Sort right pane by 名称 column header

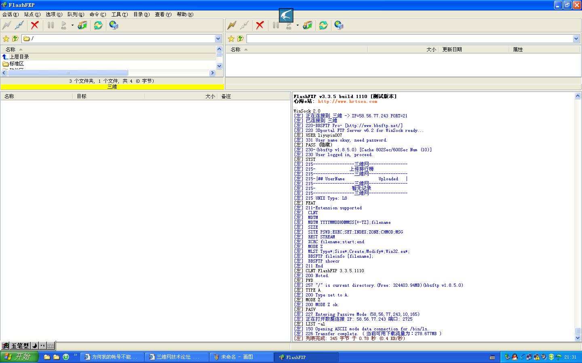297,49
